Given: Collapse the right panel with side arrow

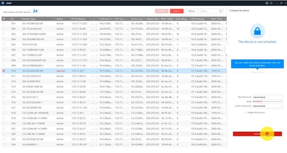Looking at the screenshot, I should 225,50.
